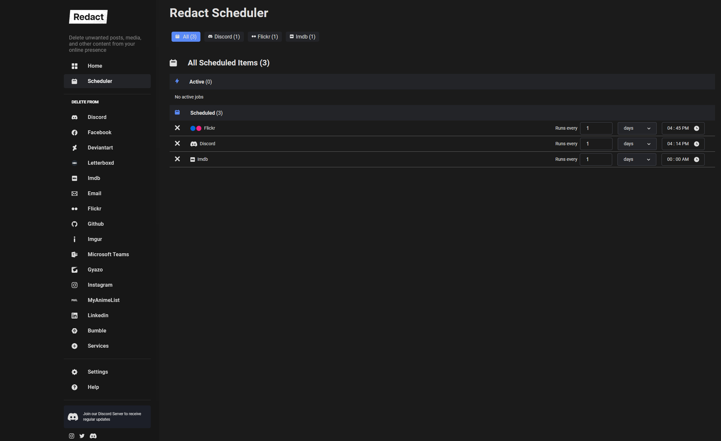Screen dimensions: 721x441
Task: Expand the days dropdown for Flickr
Action: (636, 128)
